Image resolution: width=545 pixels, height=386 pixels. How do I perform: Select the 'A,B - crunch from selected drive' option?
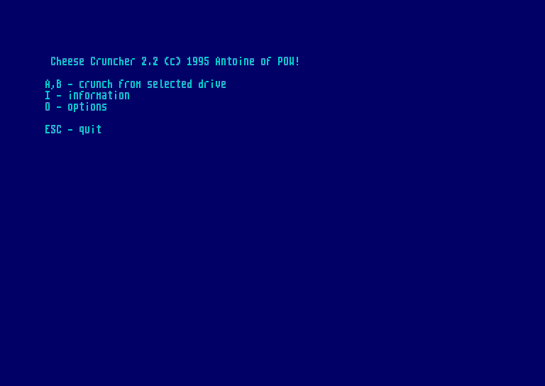point(136,84)
